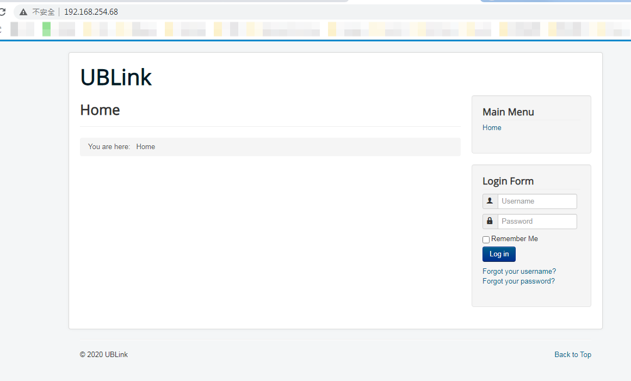Focus the Username input field
Viewport: 631px width, 381px height.
[x=537, y=201]
